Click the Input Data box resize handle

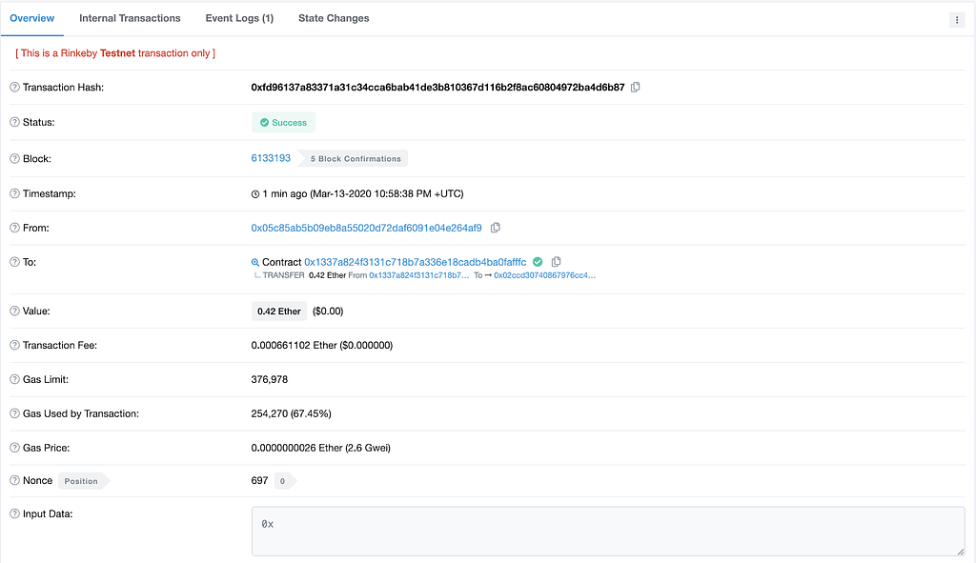coord(961,552)
